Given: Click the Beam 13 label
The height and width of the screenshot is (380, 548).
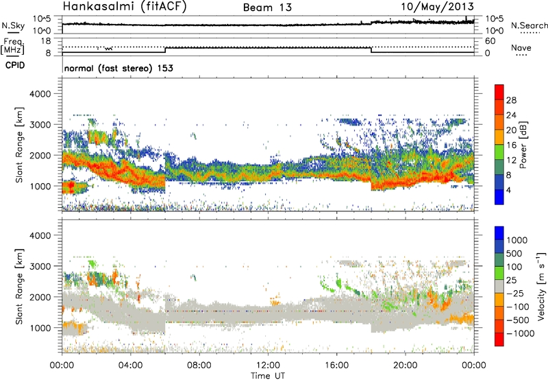Looking at the screenshot, I should tap(268, 8).
